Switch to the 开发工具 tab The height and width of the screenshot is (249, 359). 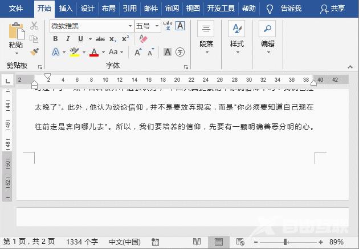(221, 9)
